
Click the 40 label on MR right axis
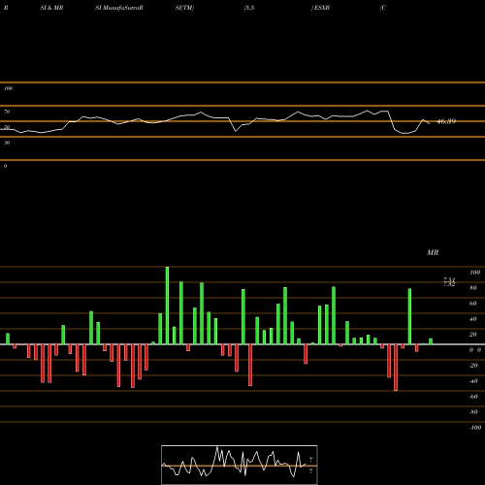click(473, 319)
